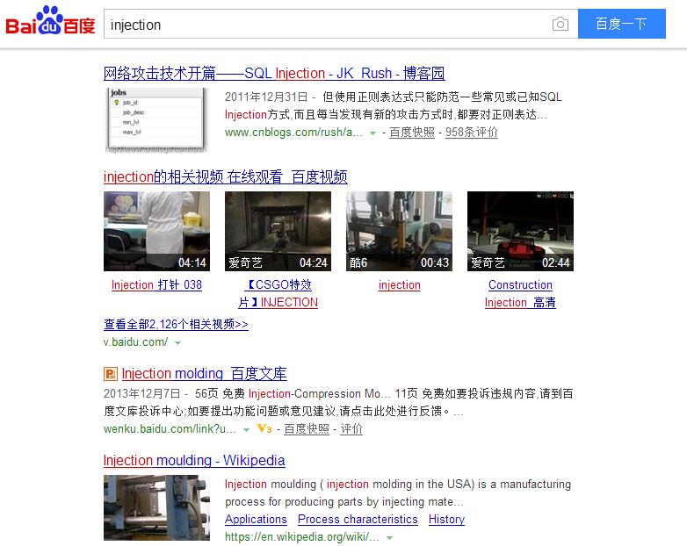Screen dimensions: 687x546
Task: Open the Construction Injection 高清 video thumbnail
Action: 520,231
